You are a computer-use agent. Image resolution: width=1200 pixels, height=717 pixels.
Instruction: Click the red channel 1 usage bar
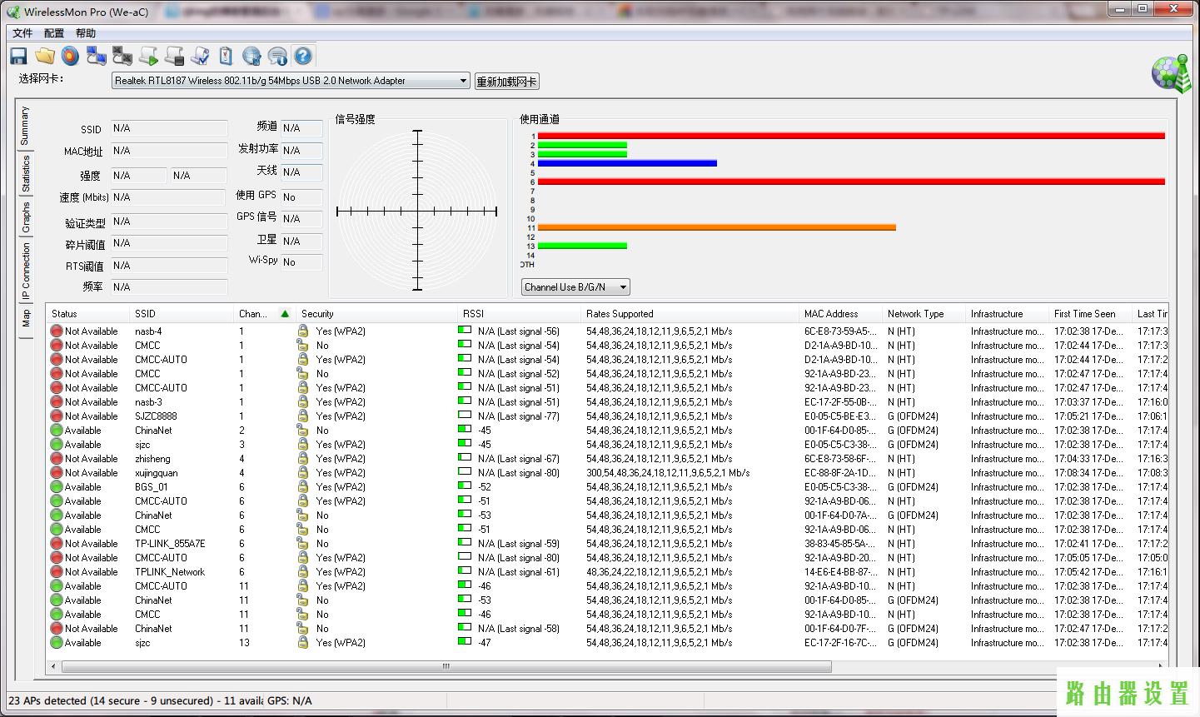click(x=851, y=136)
